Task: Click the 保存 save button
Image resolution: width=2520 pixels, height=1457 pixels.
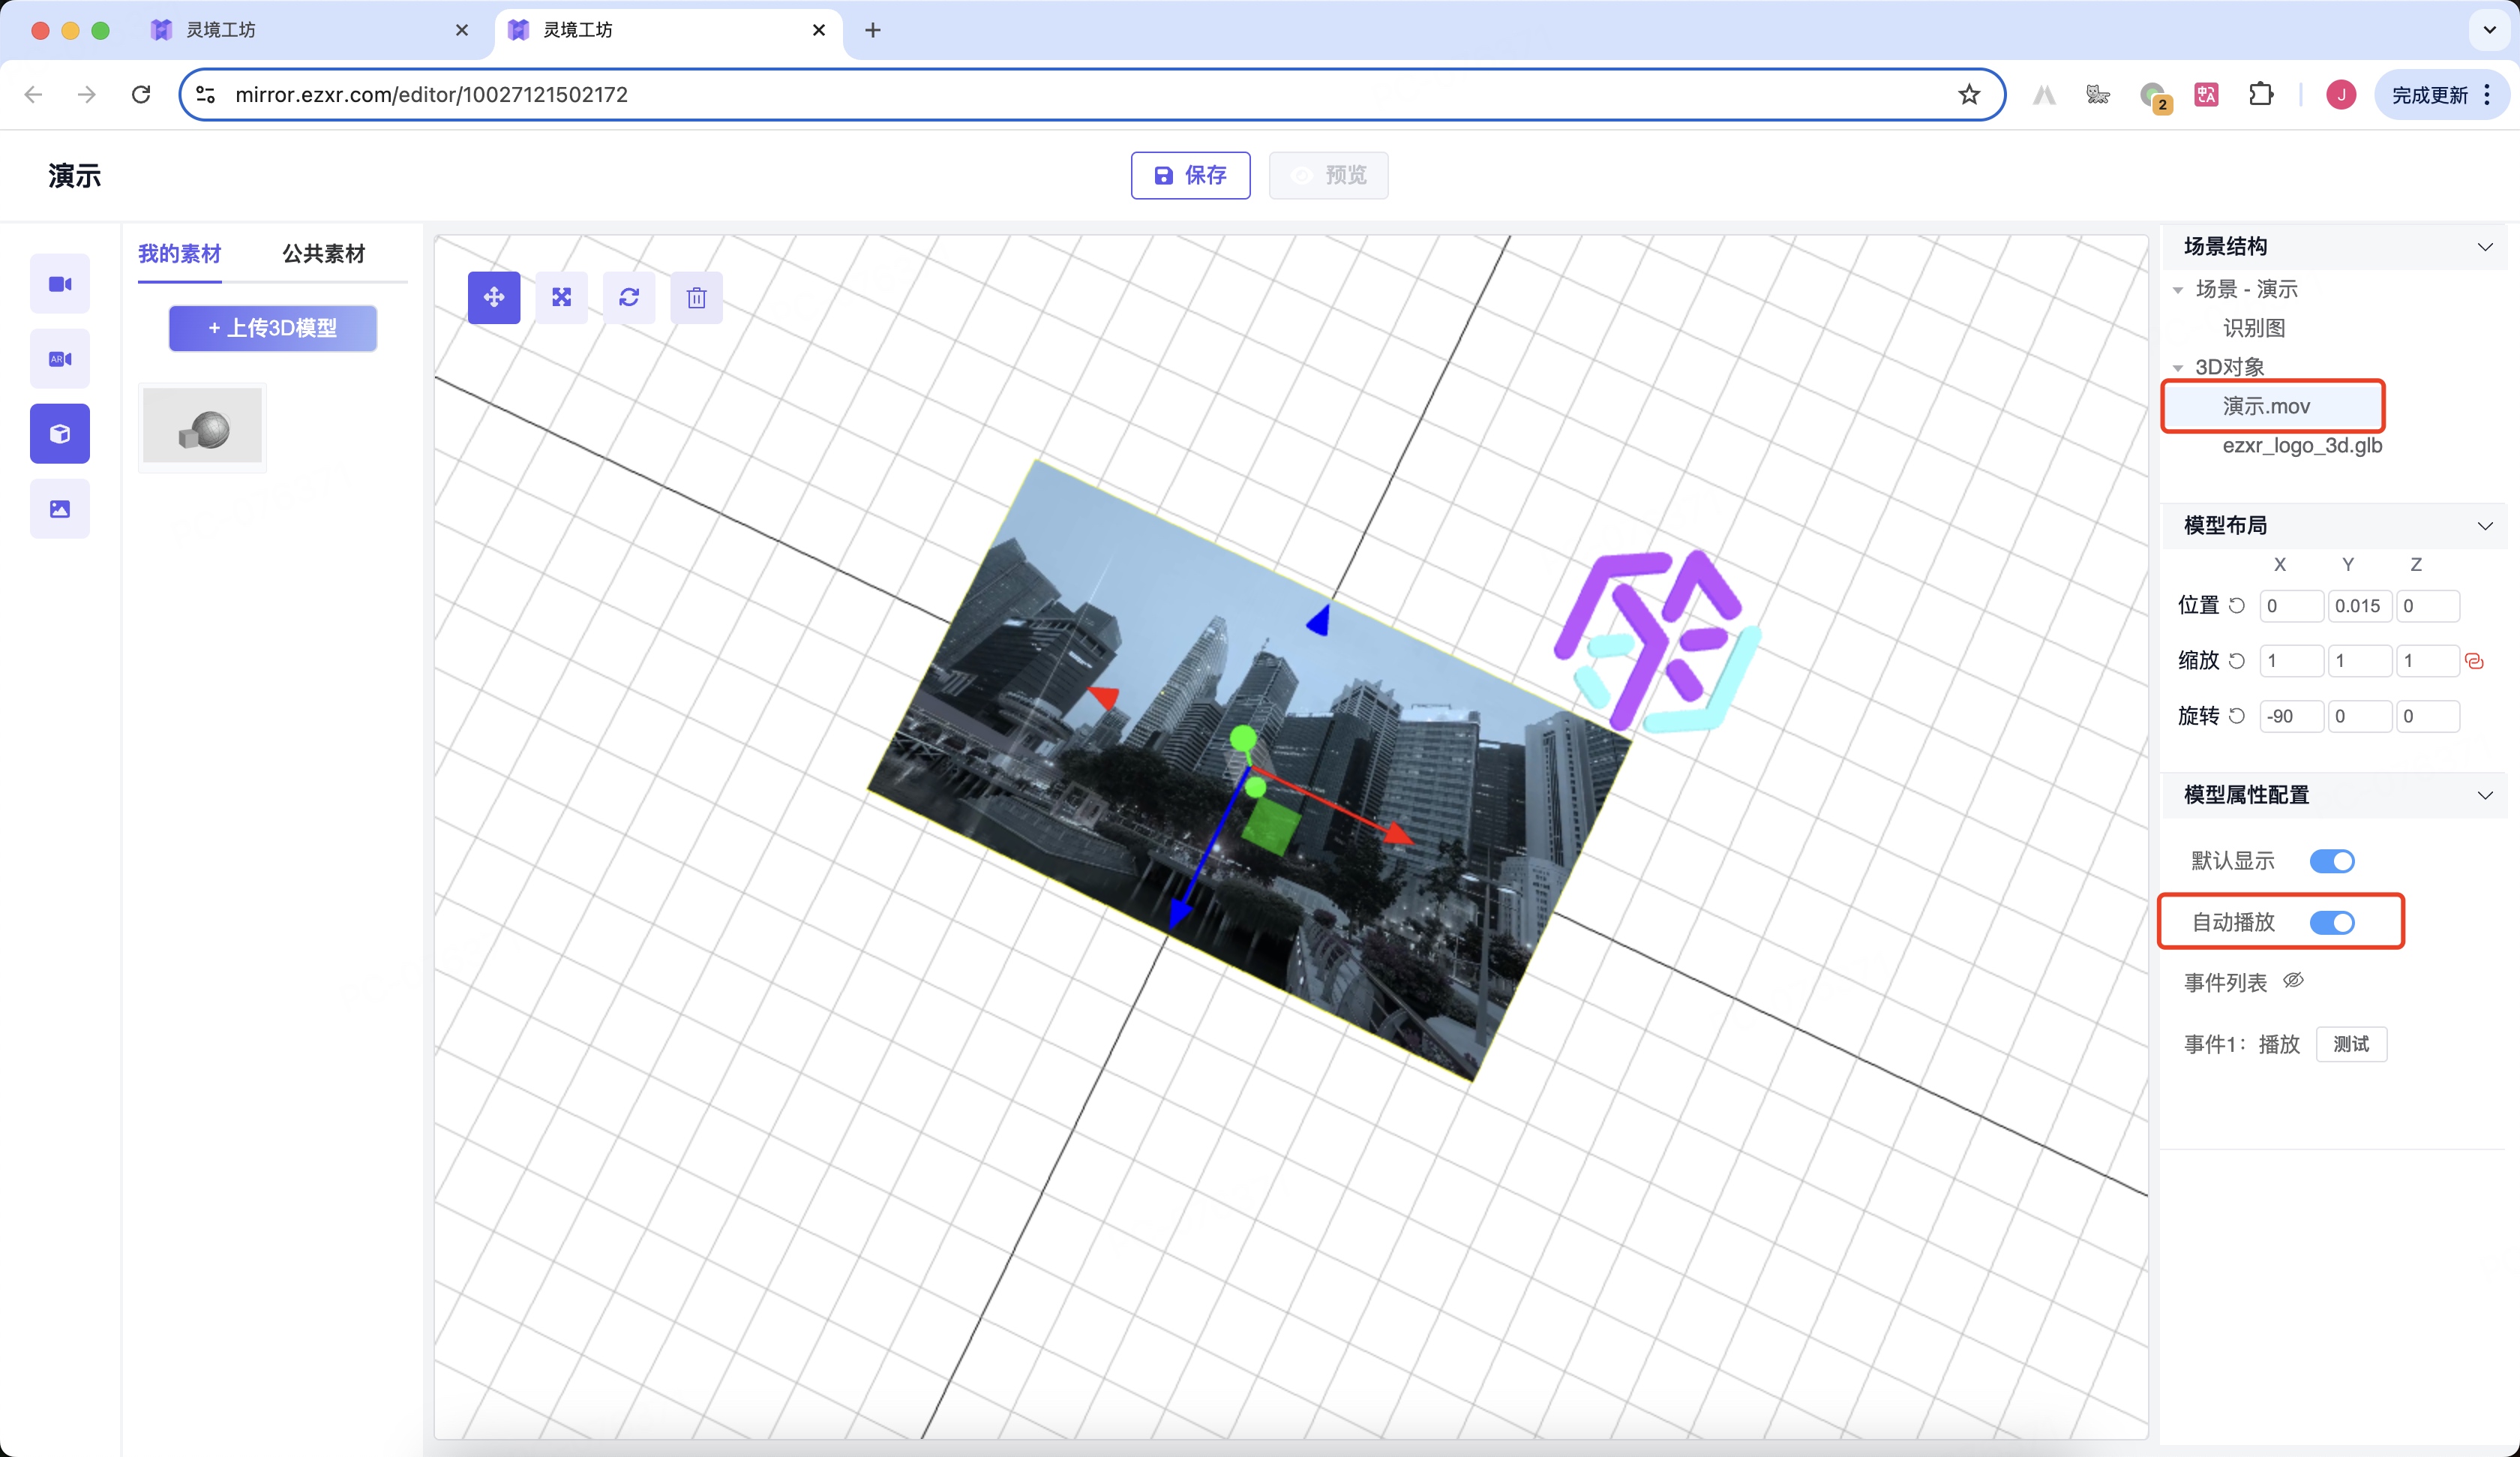Action: [x=1190, y=175]
